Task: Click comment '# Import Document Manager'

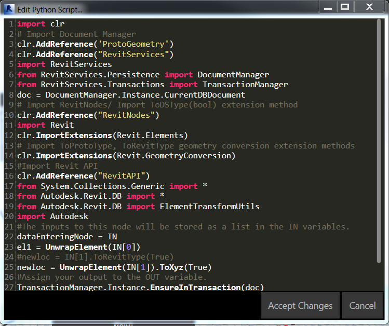Action: [x=76, y=34]
